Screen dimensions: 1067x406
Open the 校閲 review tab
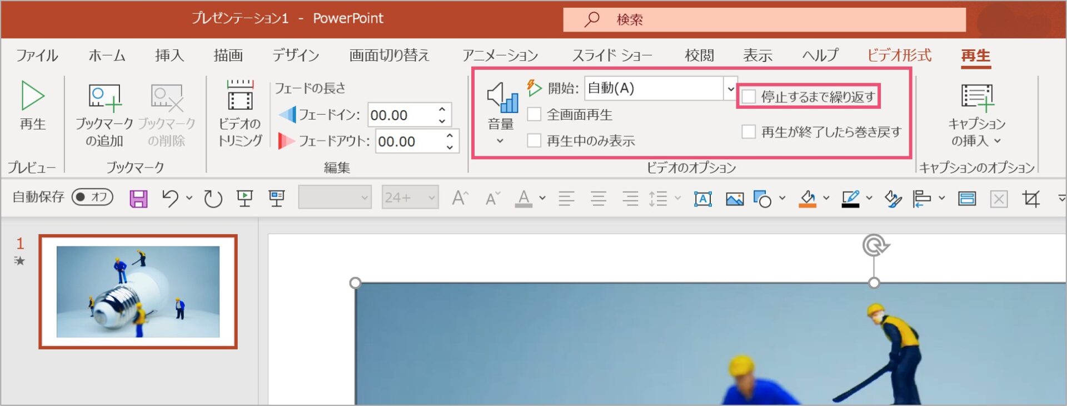pyautogui.click(x=699, y=55)
